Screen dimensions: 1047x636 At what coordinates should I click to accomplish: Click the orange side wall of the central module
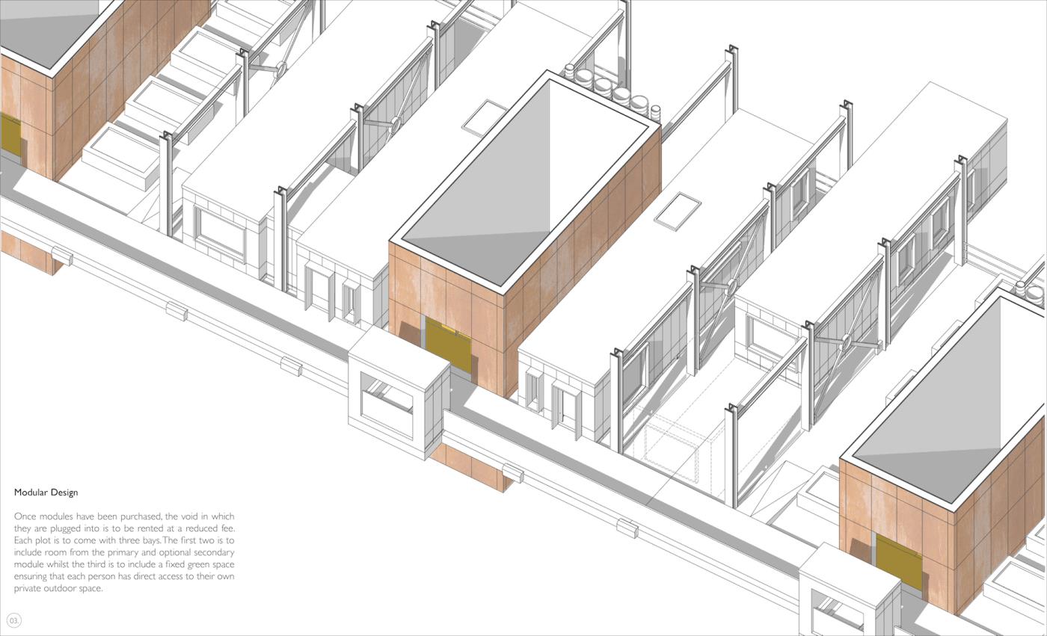point(583,262)
